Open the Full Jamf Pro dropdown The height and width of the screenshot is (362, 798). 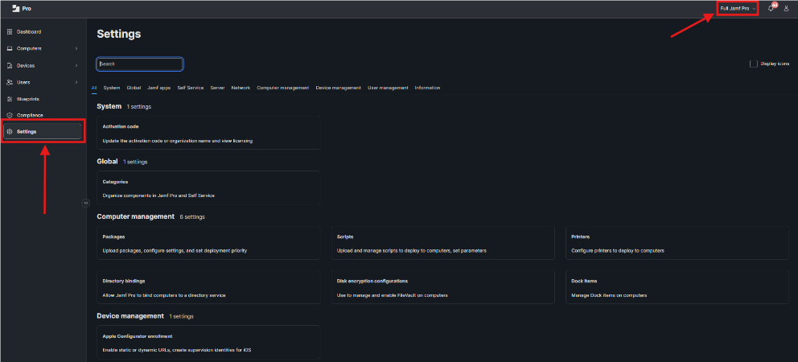point(737,8)
